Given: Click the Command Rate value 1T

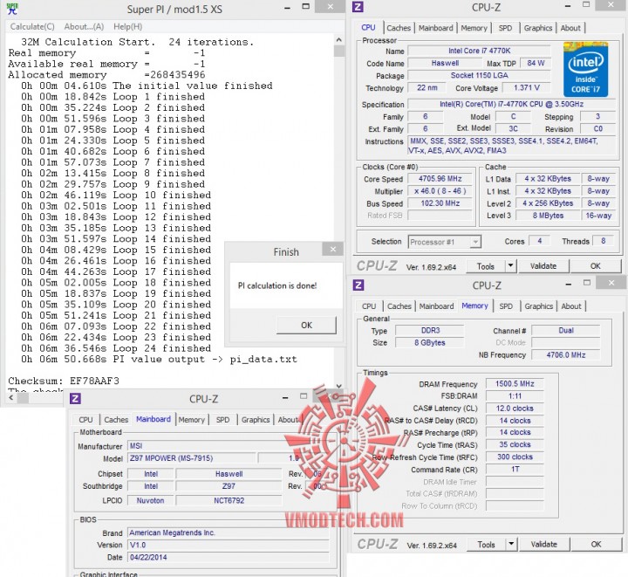Looking at the screenshot, I should click(x=515, y=470).
